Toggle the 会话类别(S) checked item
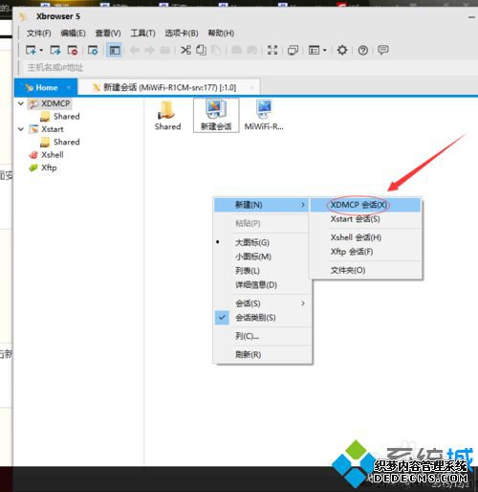 coord(261,318)
